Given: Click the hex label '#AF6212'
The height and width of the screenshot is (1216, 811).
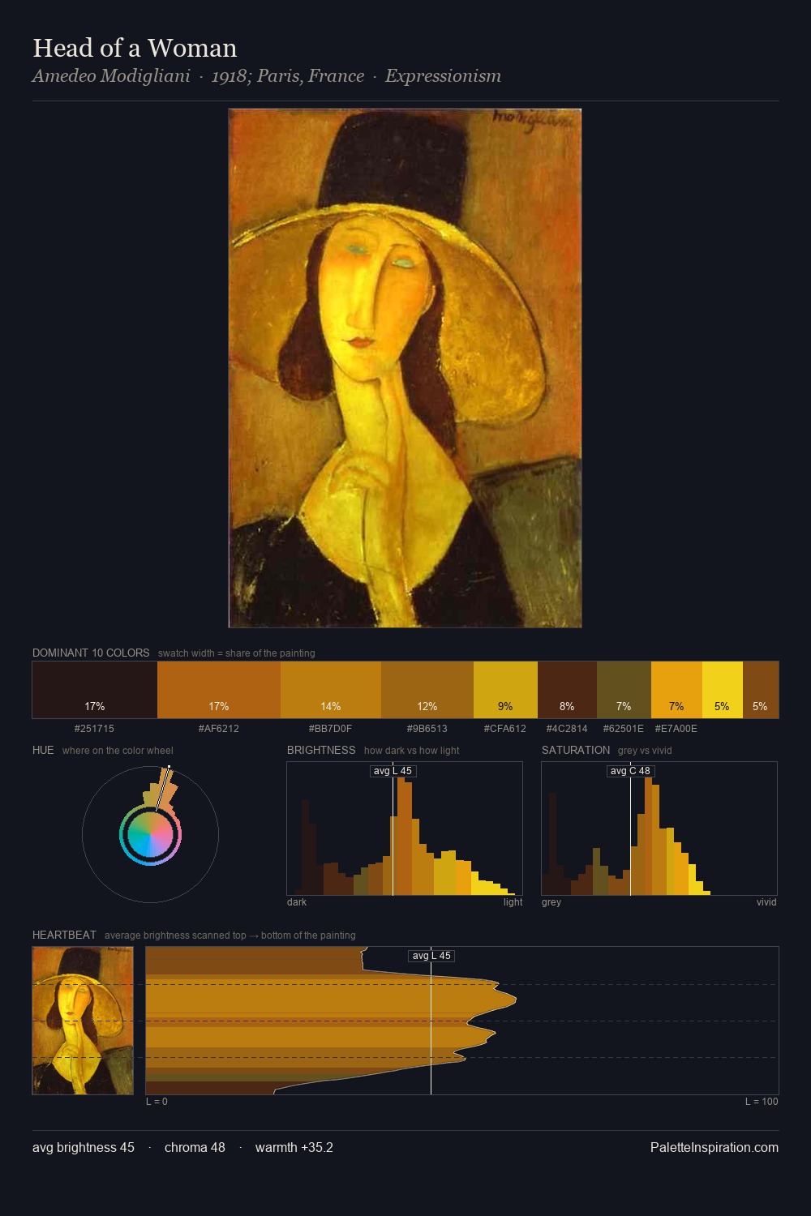Looking at the screenshot, I should pos(219,728).
